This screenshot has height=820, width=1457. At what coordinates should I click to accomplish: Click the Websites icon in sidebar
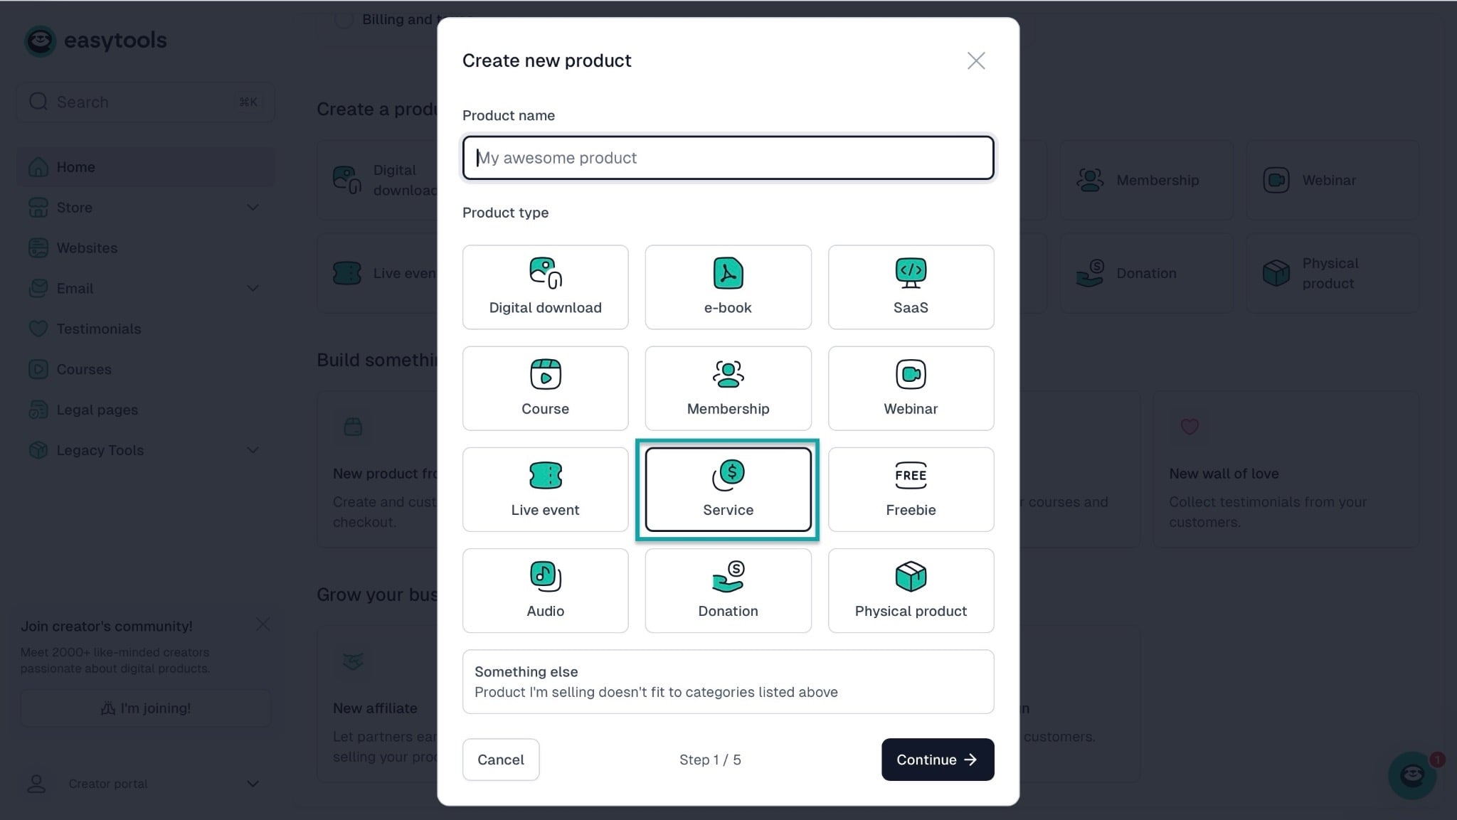[x=38, y=247]
